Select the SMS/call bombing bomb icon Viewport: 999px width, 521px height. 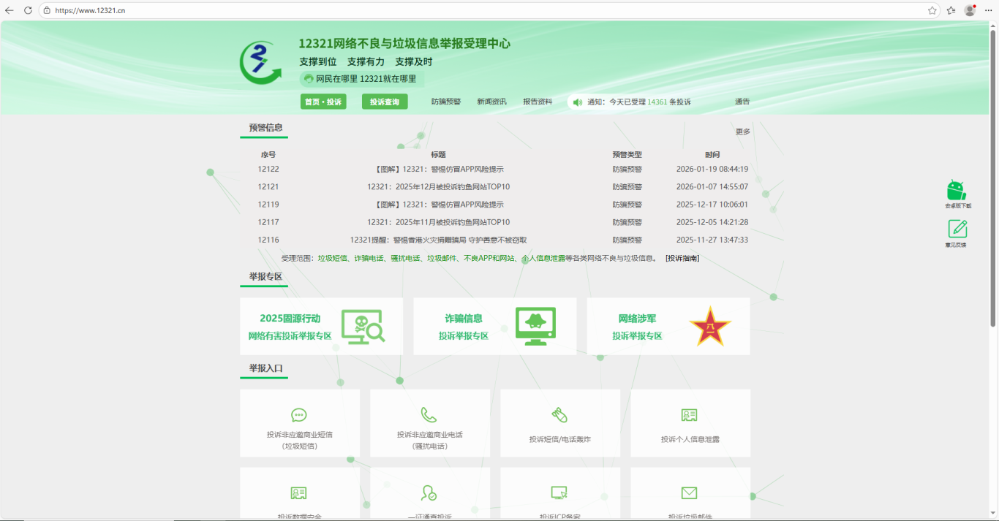click(x=559, y=415)
